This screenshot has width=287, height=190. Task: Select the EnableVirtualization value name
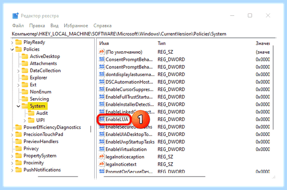coord(126,149)
